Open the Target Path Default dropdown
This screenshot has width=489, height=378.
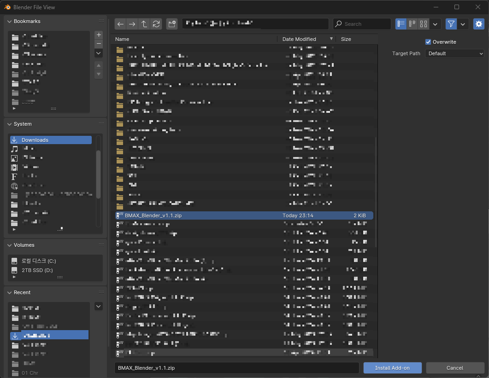coord(455,53)
